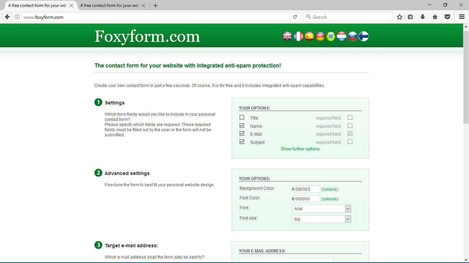Image resolution: width=469 pixels, height=263 pixels.
Task: Switch language via the Dutch flag
Action: pos(342,36)
